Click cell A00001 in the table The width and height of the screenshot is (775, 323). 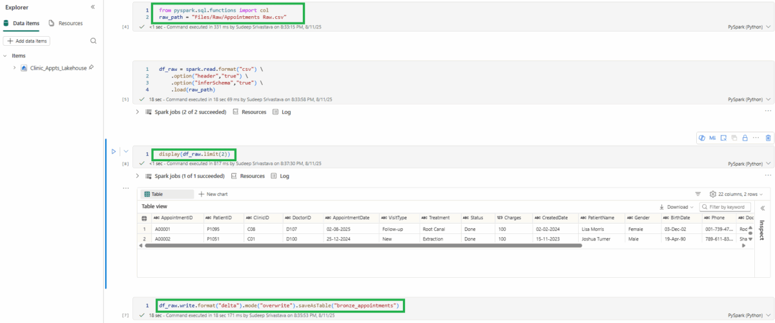pyautogui.click(x=176, y=229)
